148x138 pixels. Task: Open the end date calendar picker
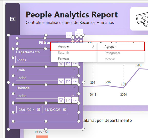coord(64,109)
